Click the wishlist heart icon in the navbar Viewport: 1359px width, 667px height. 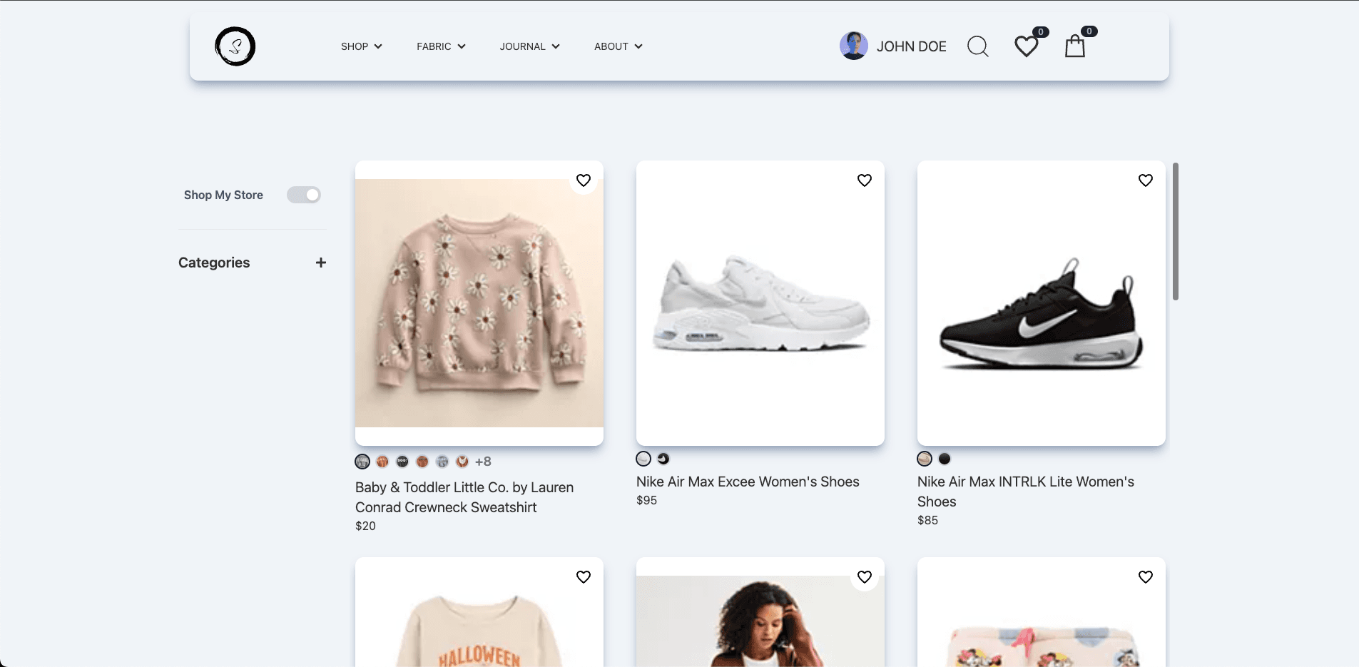pos(1026,46)
